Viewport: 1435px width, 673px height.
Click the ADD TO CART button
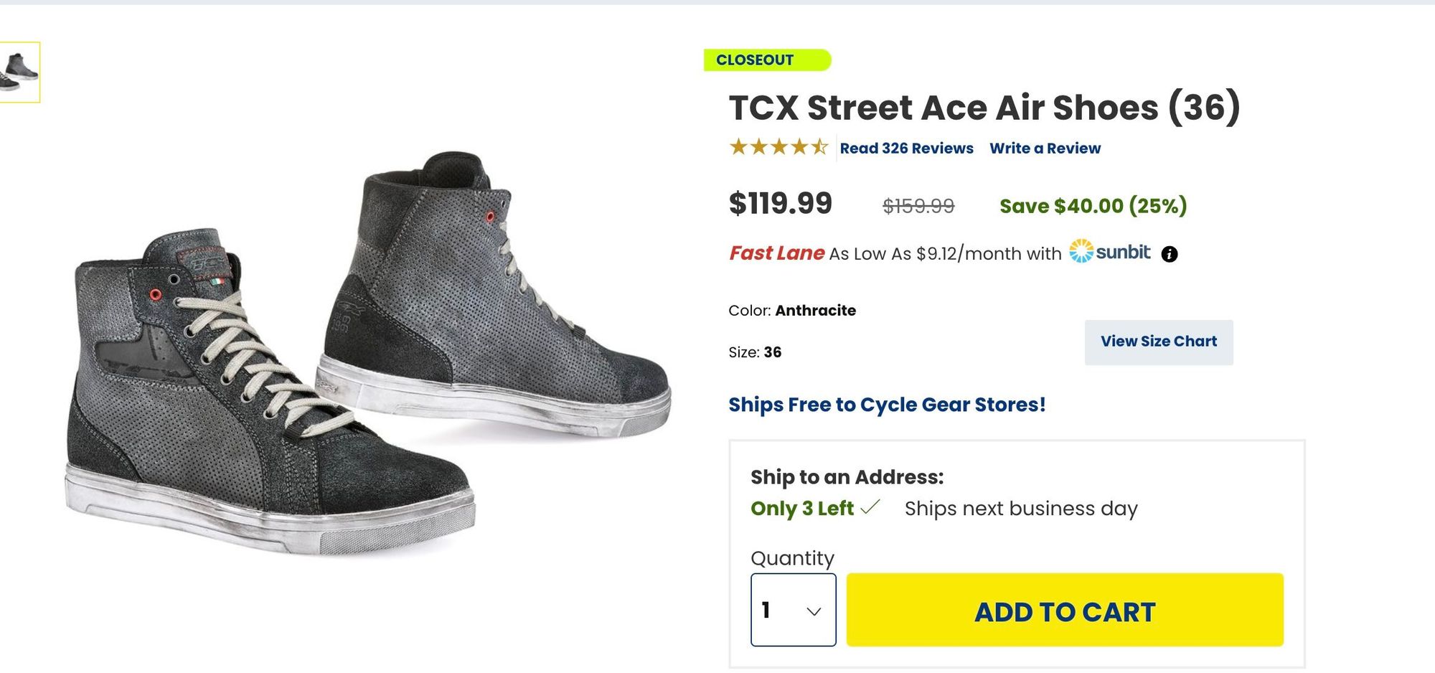point(1065,610)
